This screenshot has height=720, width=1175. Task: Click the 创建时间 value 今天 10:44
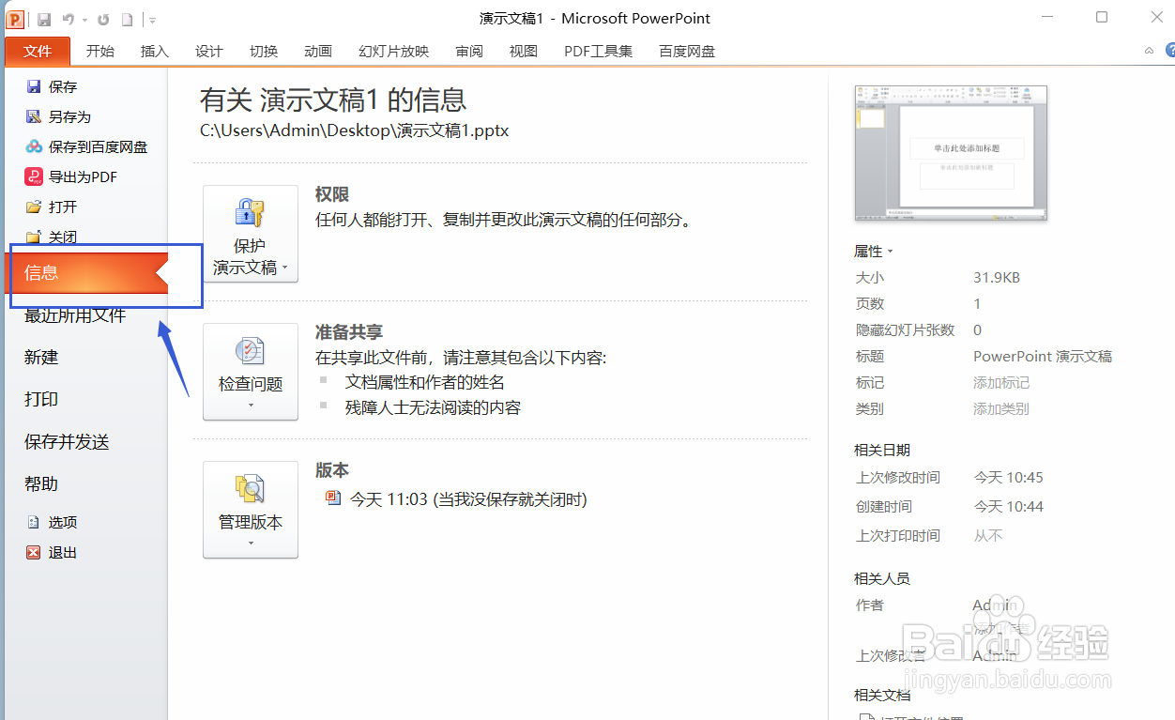1009,507
